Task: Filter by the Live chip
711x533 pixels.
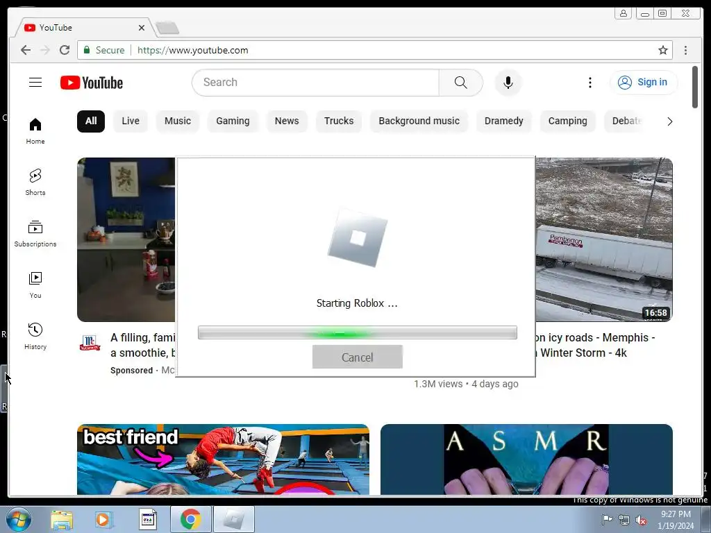Action: click(x=131, y=121)
